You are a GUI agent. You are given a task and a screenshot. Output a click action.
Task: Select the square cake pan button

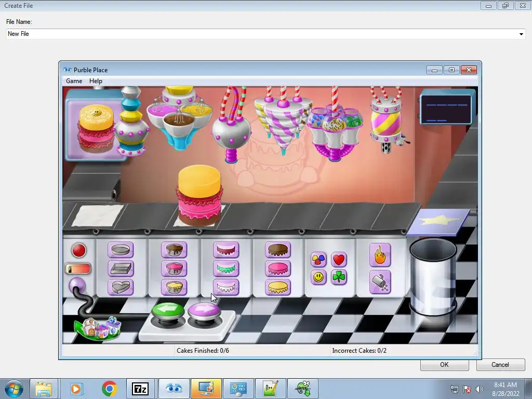coord(121,269)
